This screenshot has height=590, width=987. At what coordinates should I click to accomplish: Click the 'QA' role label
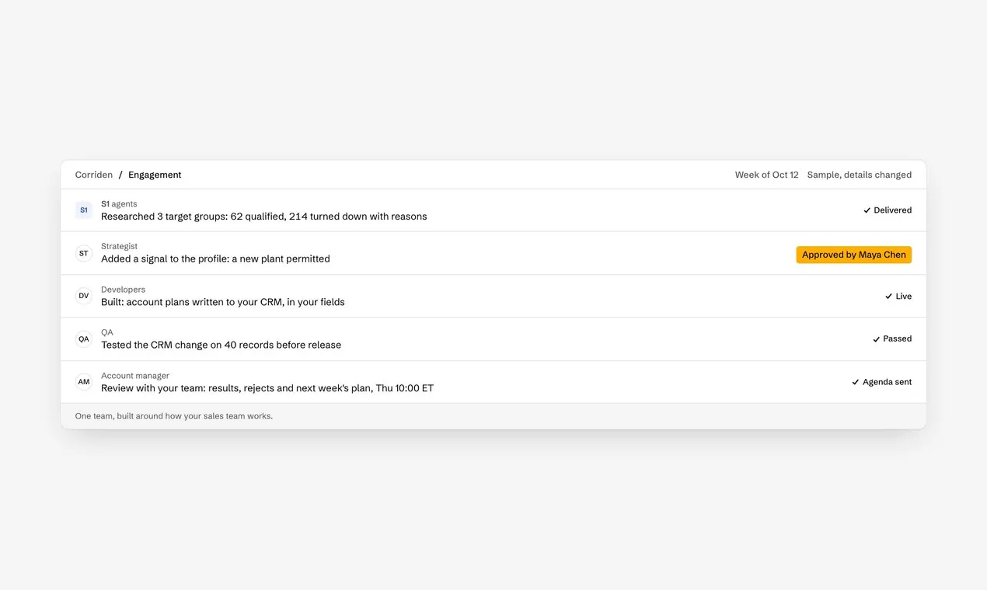click(x=107, y=332)
